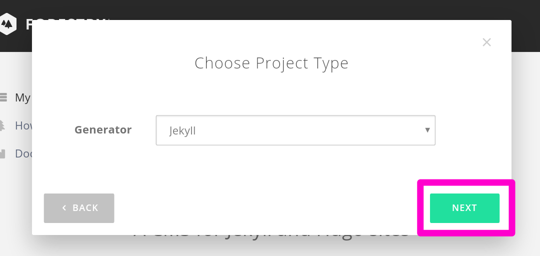Screen dimensions: 540x256
Task: Click the Forestry hexagon tree logo
Action: click(7, 24)
